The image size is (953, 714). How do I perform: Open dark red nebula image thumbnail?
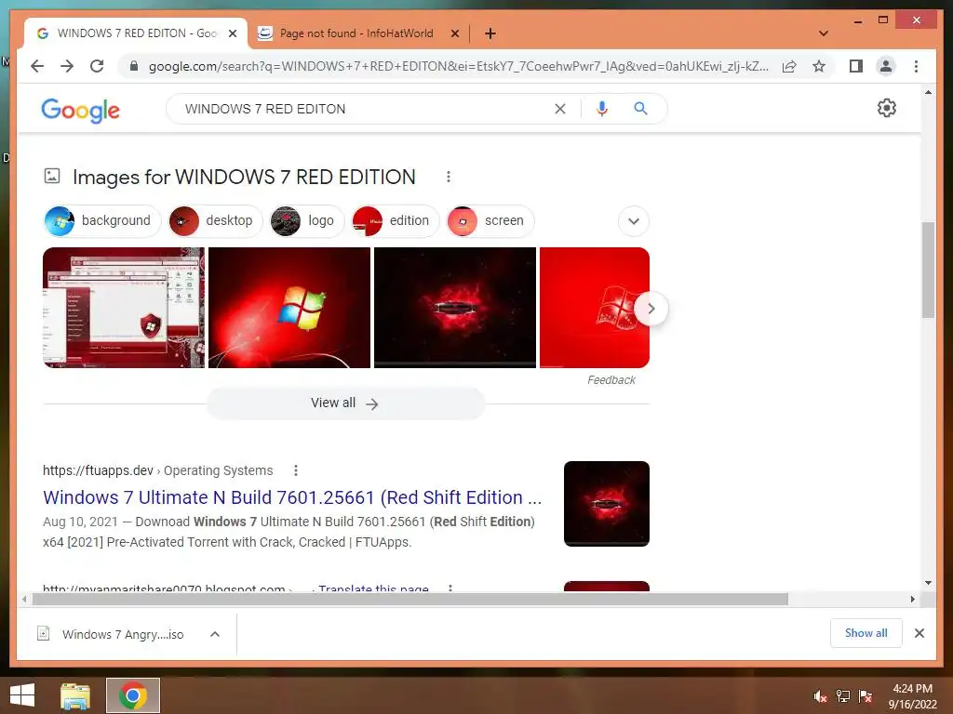click(x=454, y=307)
